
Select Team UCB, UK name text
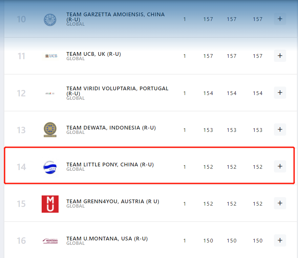[x=93, y=54]
